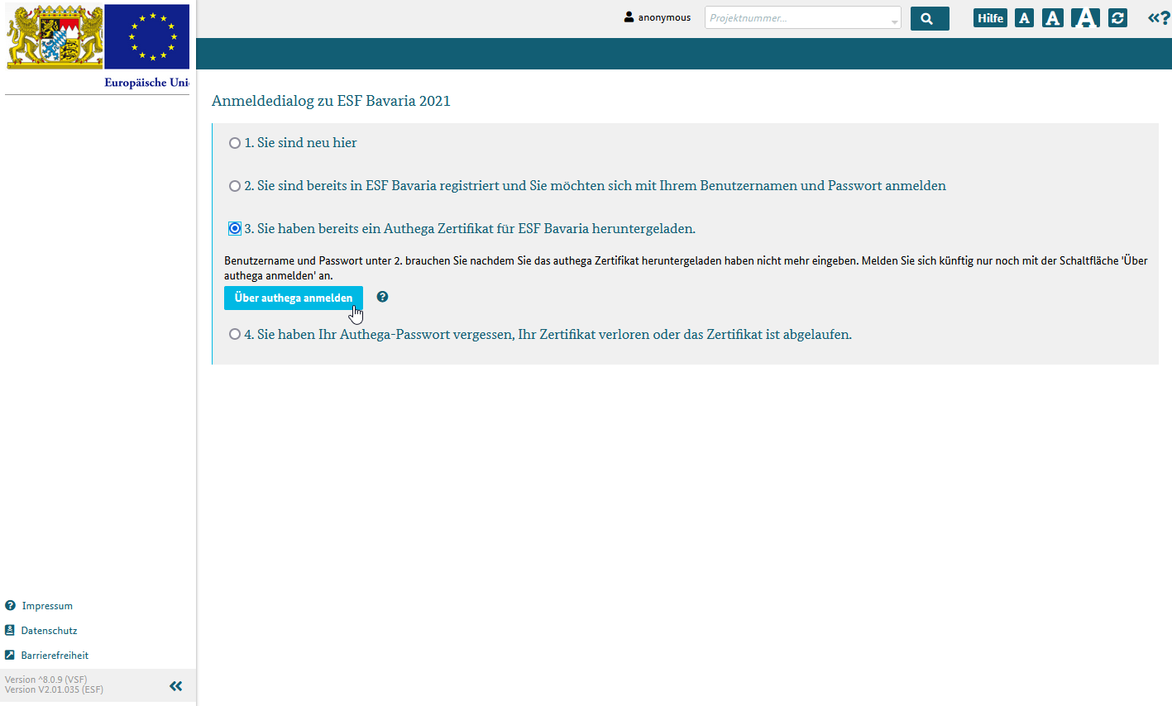The image size is (1172, 706).
Task: Click the Bavarian coat of arms logo
Action: [x=55, y=36]
